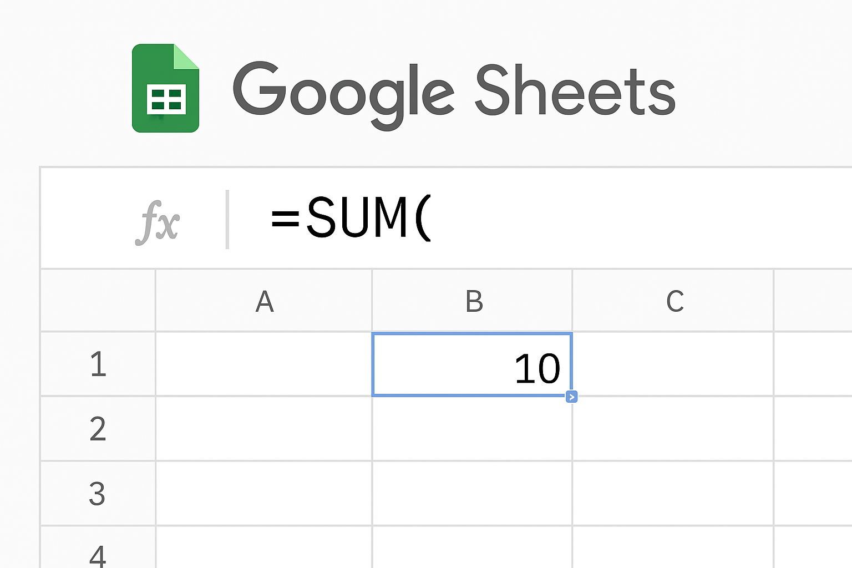This screenshot has height=568, width=852.
Task: Select row 2 header
Action: pos(98,429)
